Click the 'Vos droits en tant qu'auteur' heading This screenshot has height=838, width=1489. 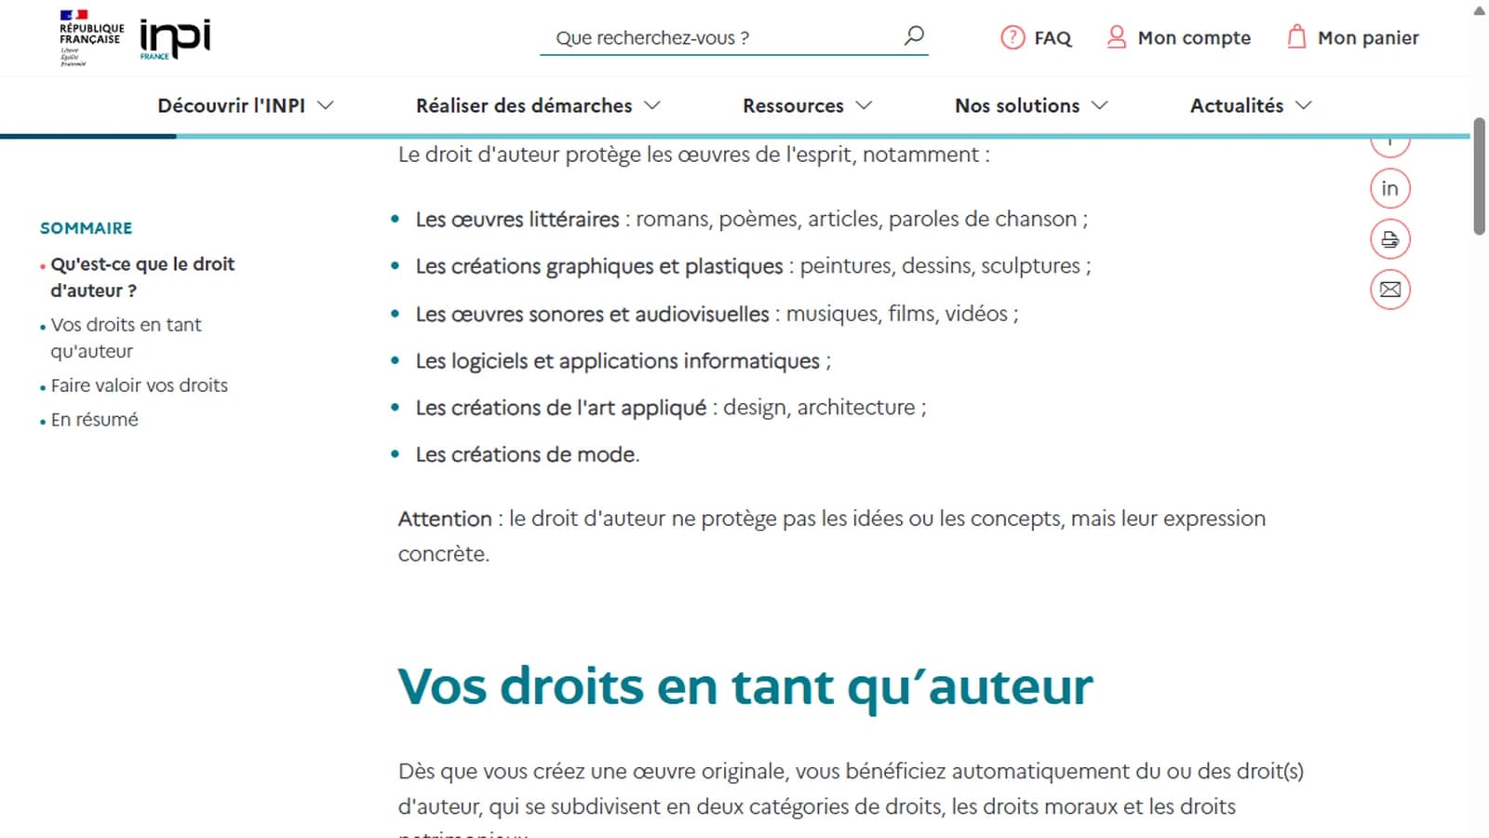[x=744, y=687]
